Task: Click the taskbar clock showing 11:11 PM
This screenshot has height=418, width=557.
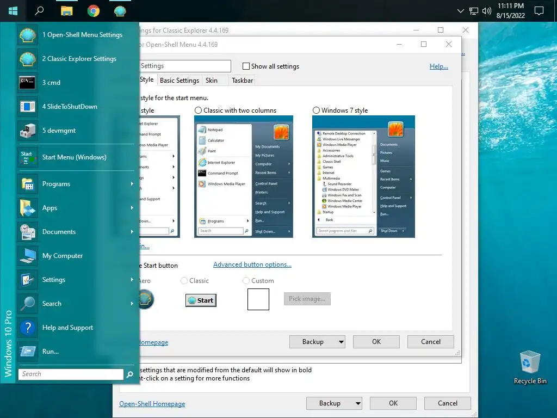Action: (x=510, y=11)
